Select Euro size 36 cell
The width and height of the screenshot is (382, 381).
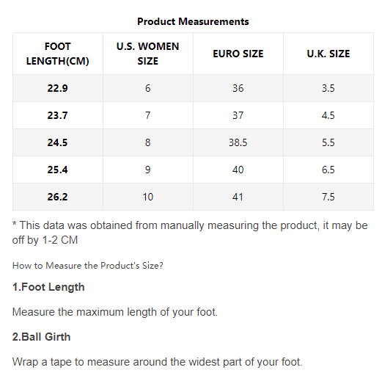238,88
